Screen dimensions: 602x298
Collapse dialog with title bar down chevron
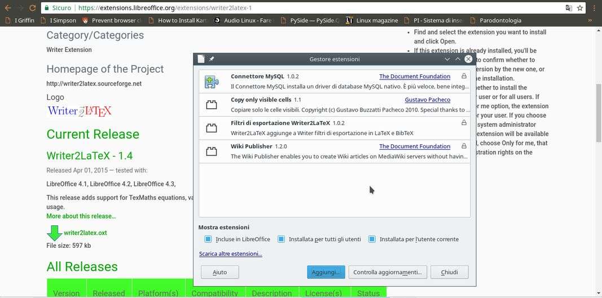tap(447, 59)
